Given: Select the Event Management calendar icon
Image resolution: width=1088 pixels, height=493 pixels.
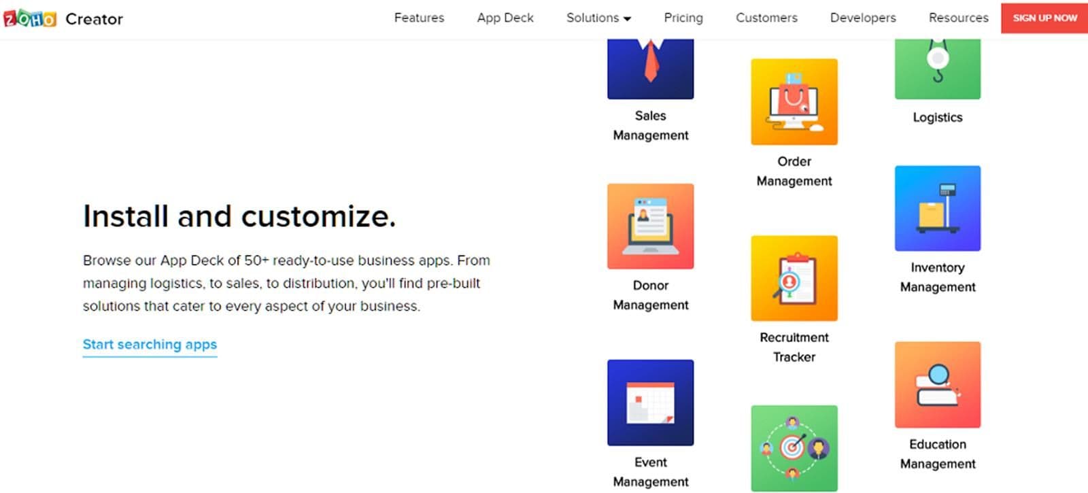Looking at the screenshot, I should point(650,403).
